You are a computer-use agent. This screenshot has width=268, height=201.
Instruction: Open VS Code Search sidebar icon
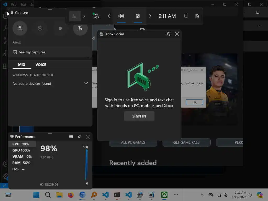pyautogui.click(x=5, y=28)
